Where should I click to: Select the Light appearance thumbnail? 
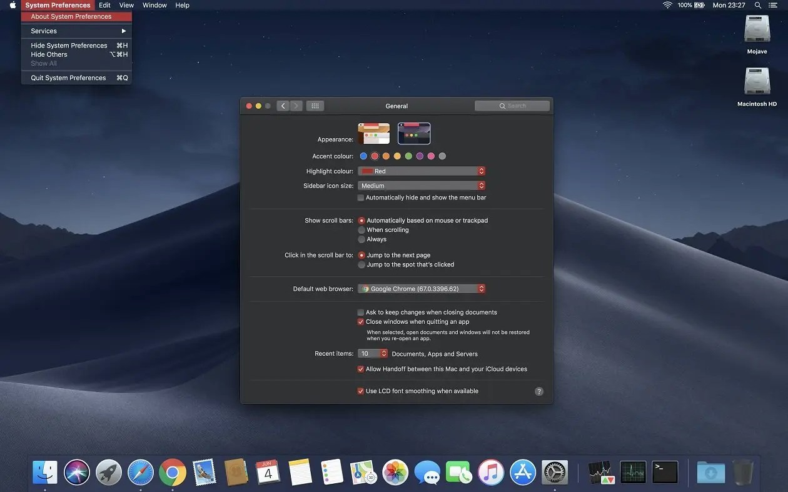pyautogui.click(x=373, y=134)
